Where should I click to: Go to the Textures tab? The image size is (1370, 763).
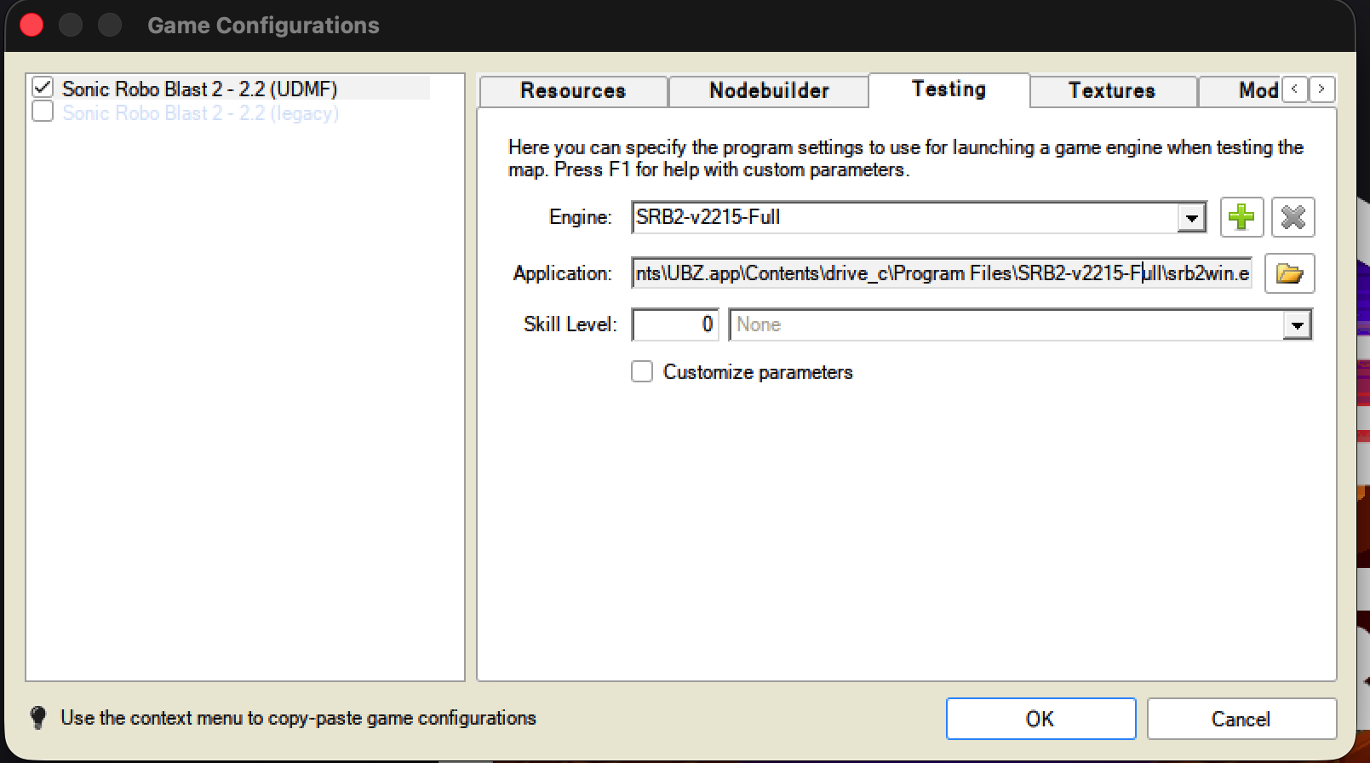click(x=1112, y=91)
